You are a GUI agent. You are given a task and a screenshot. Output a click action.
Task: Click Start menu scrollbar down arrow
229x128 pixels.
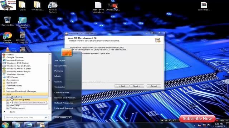click(50, 108)
